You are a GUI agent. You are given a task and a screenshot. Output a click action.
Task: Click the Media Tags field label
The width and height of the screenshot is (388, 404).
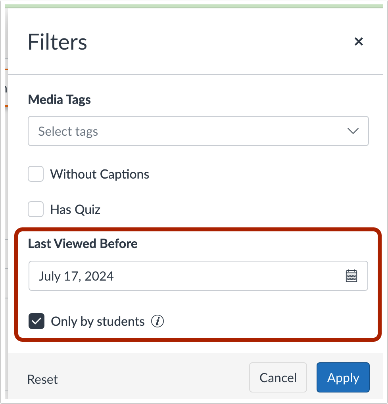[x=60, y=100]
